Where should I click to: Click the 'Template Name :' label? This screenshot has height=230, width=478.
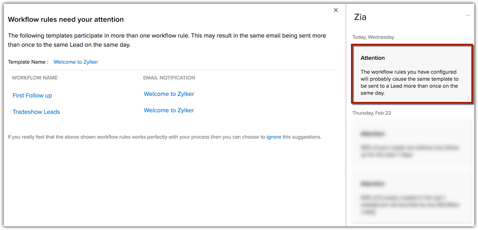(28, 62)
